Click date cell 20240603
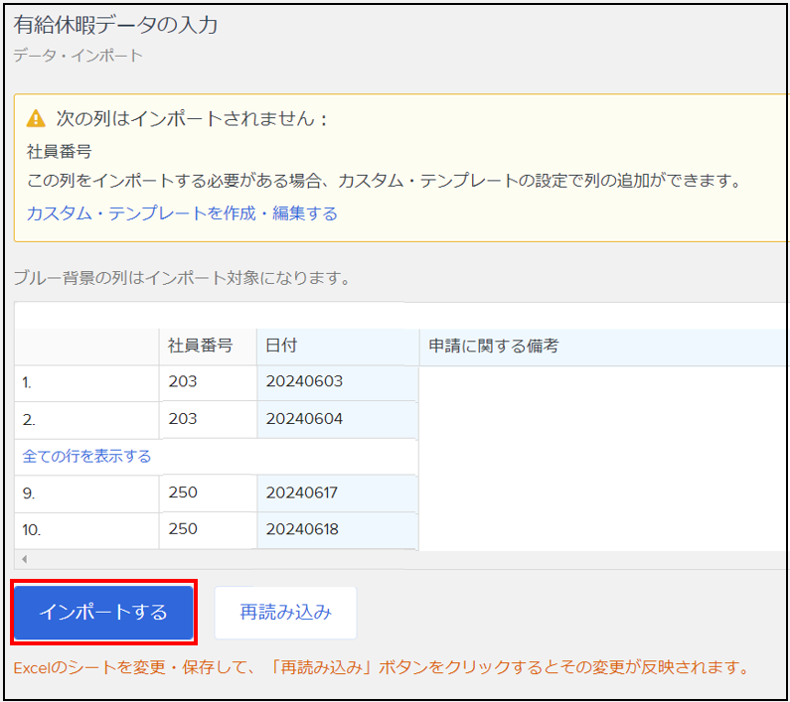 click(x=338, y=382)
